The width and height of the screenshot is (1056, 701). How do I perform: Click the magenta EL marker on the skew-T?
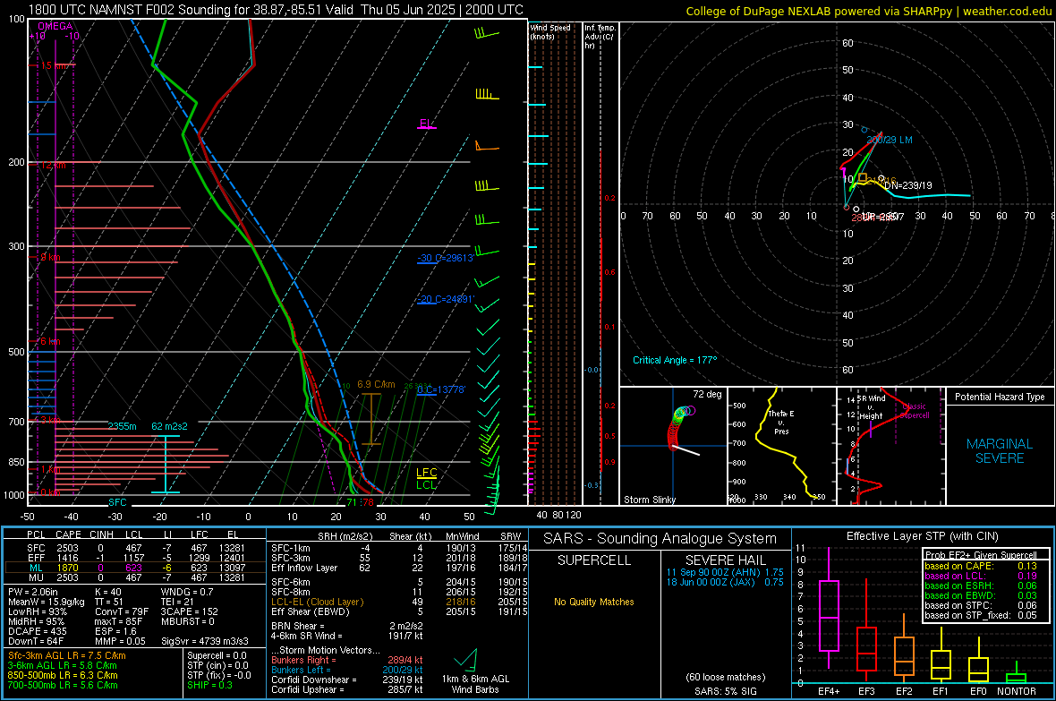pyautogui.click(x=426, y=124)
